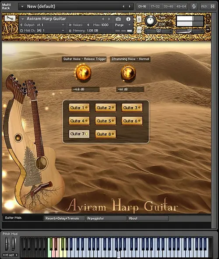
Task: Select the Guitar 4 preset button
Action: [x=79, y=121]
